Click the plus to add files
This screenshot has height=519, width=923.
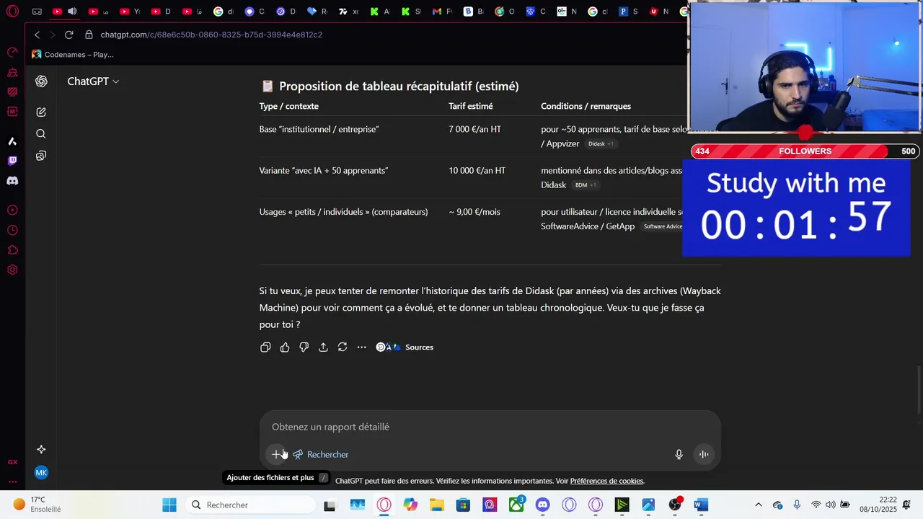(275, 454)
